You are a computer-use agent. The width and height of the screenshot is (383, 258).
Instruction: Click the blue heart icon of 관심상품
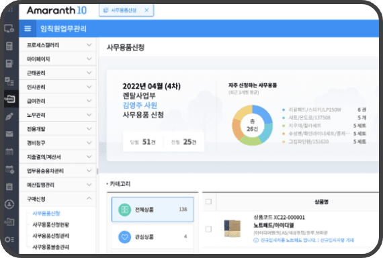pos(124,236)
